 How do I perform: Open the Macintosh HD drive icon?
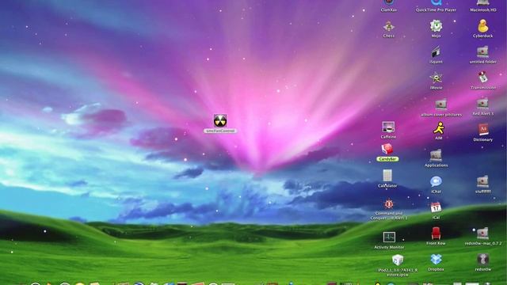[x=483, y=3]
